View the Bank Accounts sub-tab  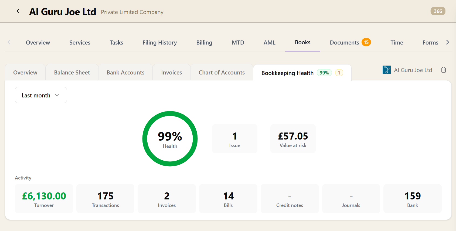tap(125, 72)
